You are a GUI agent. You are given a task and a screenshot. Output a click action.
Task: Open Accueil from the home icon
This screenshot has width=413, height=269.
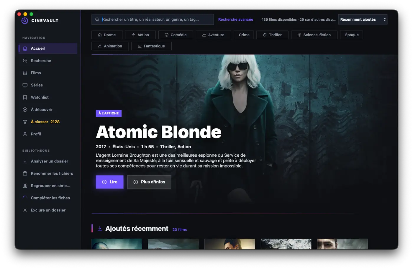click(25, 48)
